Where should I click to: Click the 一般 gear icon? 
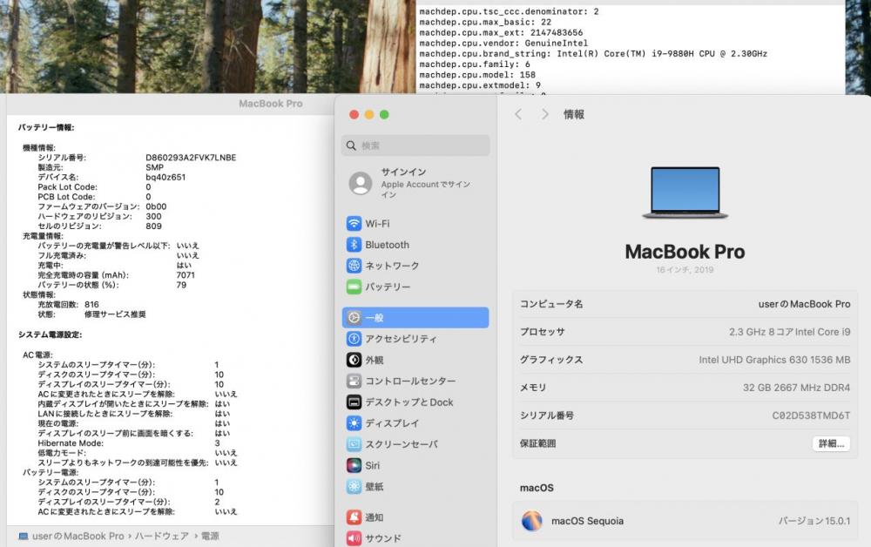coord(354,318)
